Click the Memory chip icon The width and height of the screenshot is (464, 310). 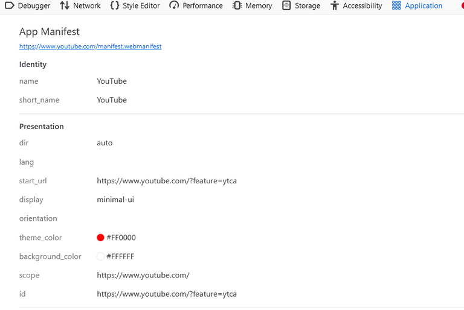click(237, 5)
